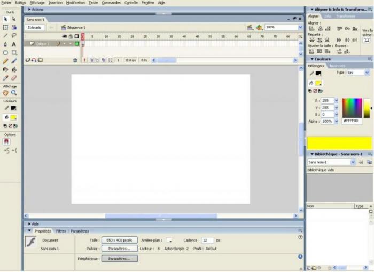374x272 pixels.
Task: Click new symbol icon in Bibliothèque
Action: click(309, 268)
